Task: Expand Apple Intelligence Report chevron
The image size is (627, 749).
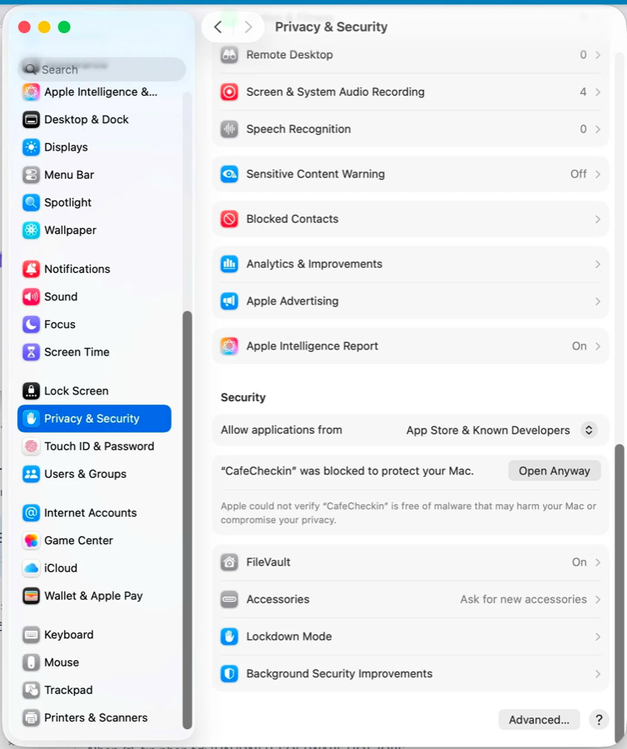Action: 598,346
